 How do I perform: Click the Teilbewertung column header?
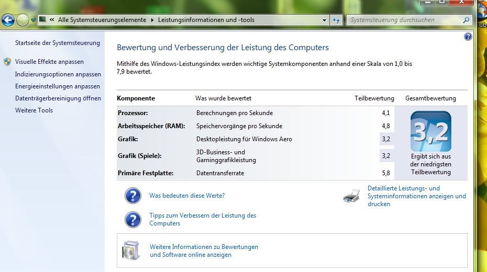tap(374, 98)
